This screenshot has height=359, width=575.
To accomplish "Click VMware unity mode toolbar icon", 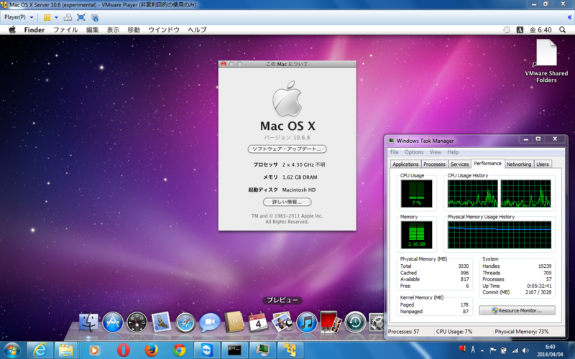I will [95, 17].
